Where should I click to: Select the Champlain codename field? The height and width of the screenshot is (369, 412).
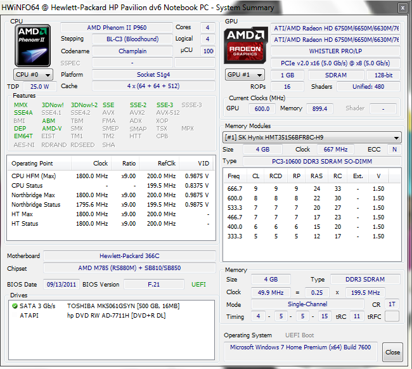132,51
